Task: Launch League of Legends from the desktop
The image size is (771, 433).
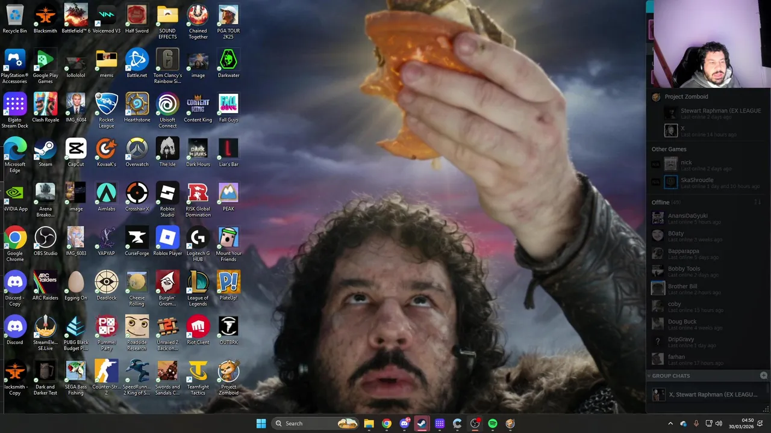Action: coord(198,289)
